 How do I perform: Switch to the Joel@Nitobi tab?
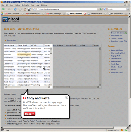97,14
